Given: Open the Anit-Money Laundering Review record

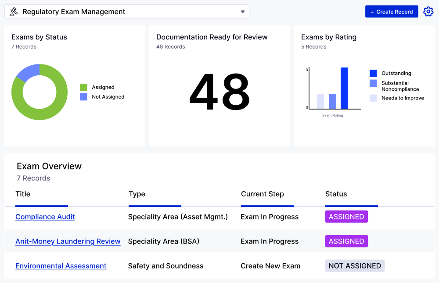Looking at the screenshot, I should pyautogui.click(x=68, y=241).
